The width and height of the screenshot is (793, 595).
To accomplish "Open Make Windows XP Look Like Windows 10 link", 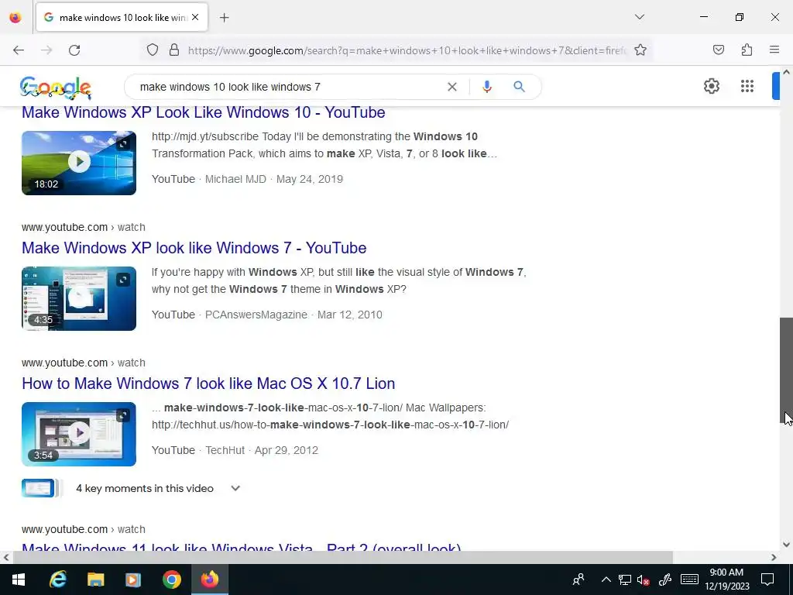I will coord(204,112).
